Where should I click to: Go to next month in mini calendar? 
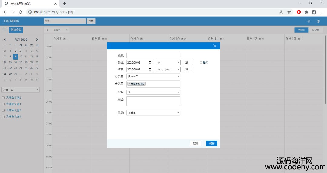tap(37, 40)
